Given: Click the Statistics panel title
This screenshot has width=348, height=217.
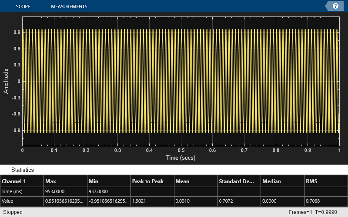Looking at the screenshot, I should click(x=23, y=170).
